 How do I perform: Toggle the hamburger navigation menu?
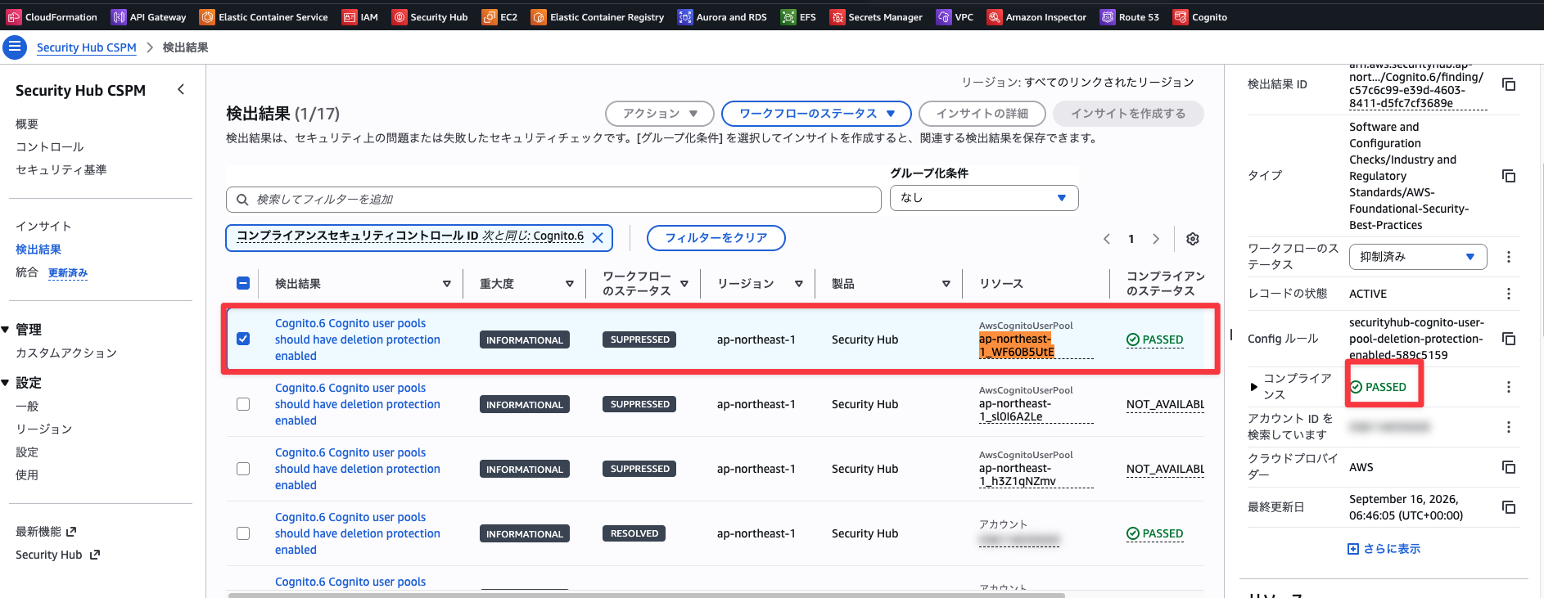coord(15,47)
